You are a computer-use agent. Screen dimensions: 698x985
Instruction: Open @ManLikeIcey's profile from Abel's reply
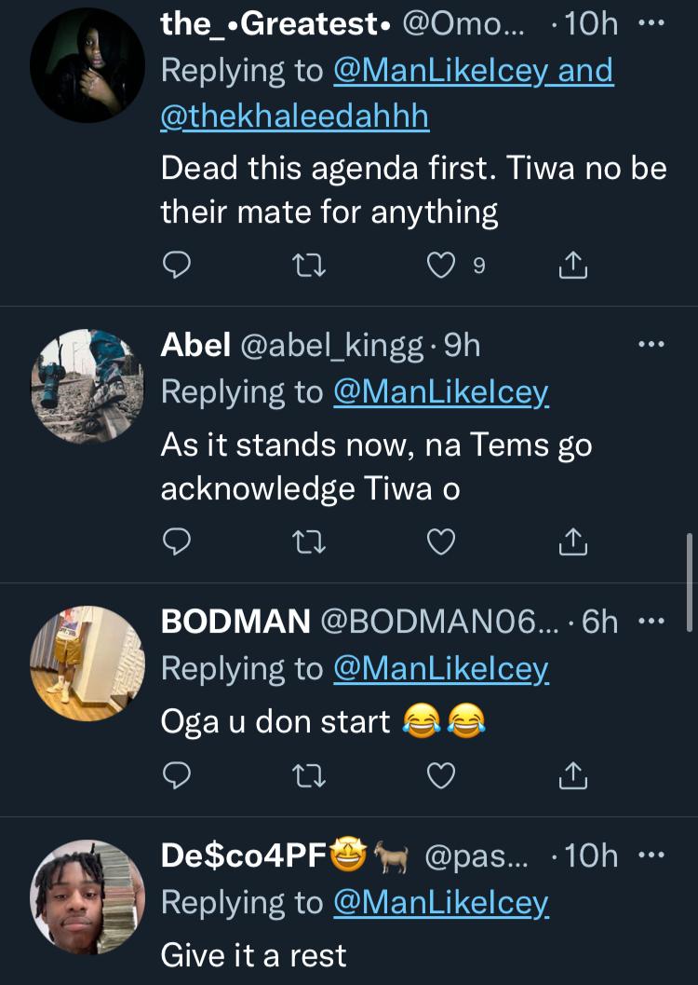(442, 391)
